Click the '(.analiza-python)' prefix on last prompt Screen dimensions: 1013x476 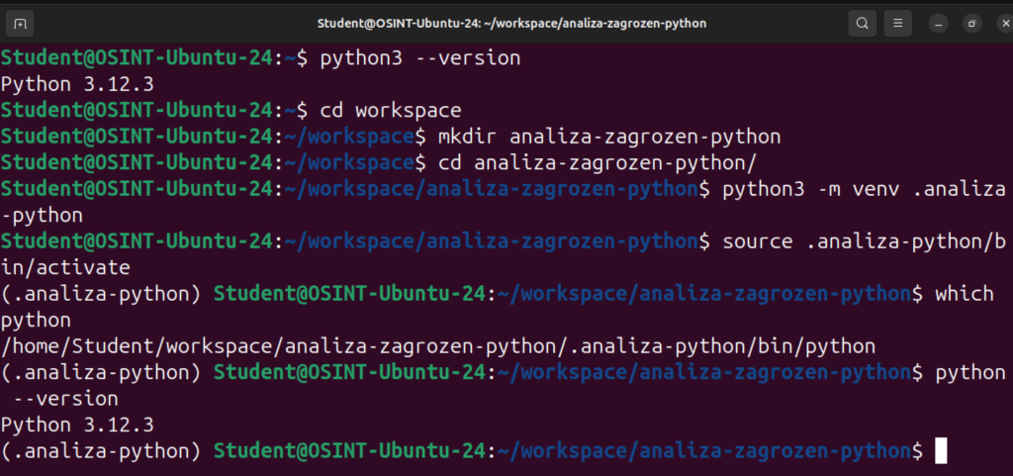102,451
